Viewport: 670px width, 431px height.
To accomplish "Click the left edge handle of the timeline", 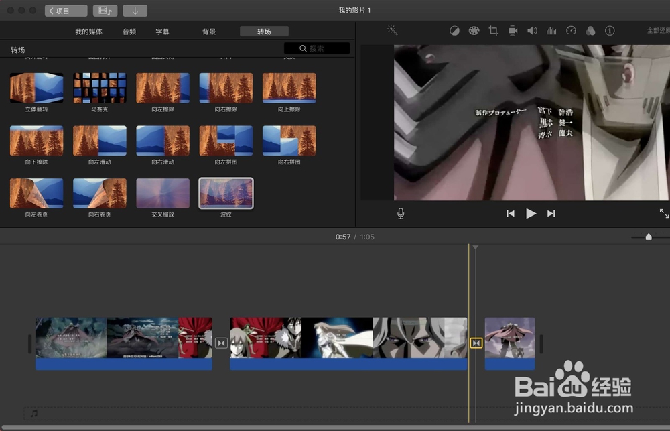I will (x=29, y=344).
